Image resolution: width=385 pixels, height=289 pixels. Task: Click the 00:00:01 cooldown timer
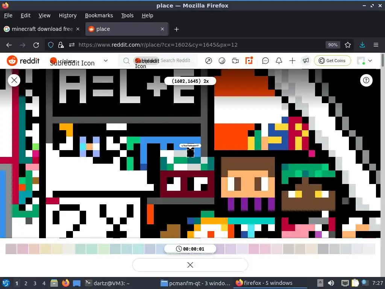(190, 249)
